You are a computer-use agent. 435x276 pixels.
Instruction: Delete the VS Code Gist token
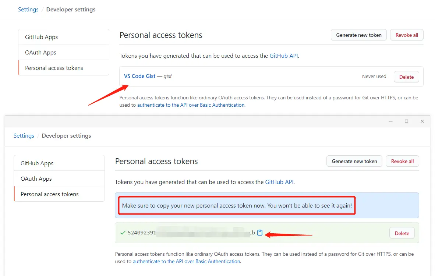[406, 77]
